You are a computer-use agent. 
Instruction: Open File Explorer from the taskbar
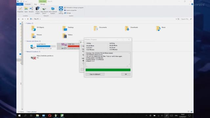(x=37, y=115)
